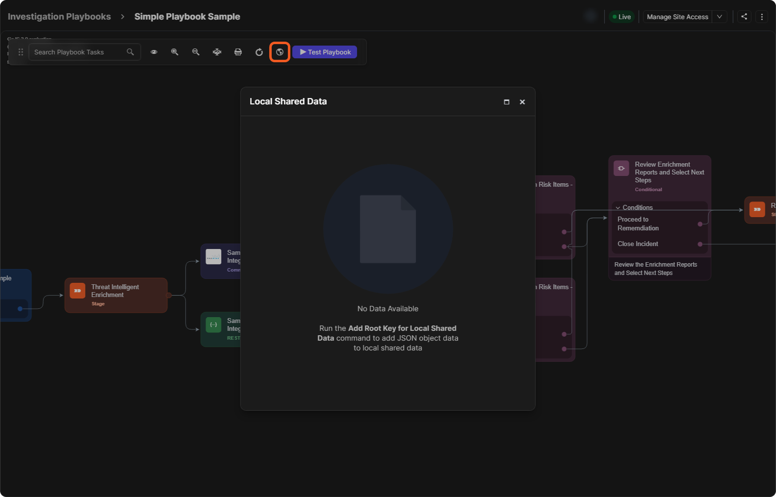The width and height of the screenshot is (776, 497).
Task: Click Manage Site Access button
Action: pos(677,17)
